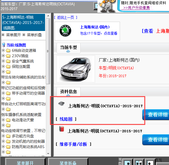This screenshot has width=169, height=165.
Task: Open the 维修手册/诊断 link
Action: 73,144
